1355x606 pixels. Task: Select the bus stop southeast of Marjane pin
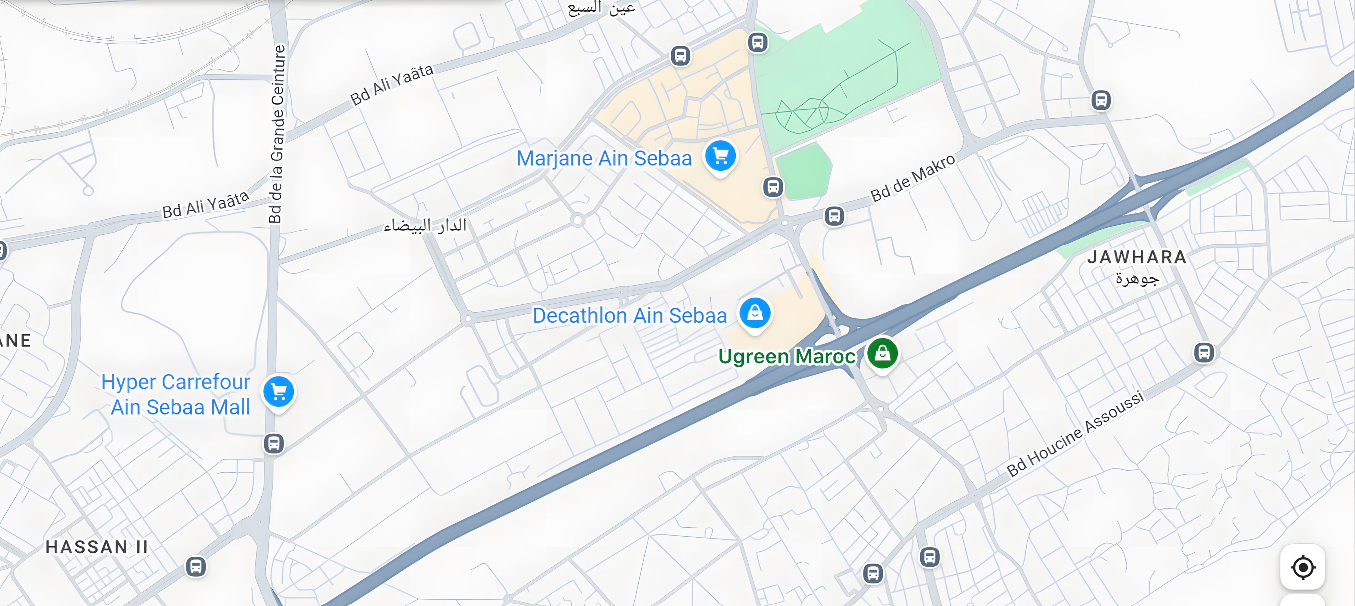(x=773, y=187)
